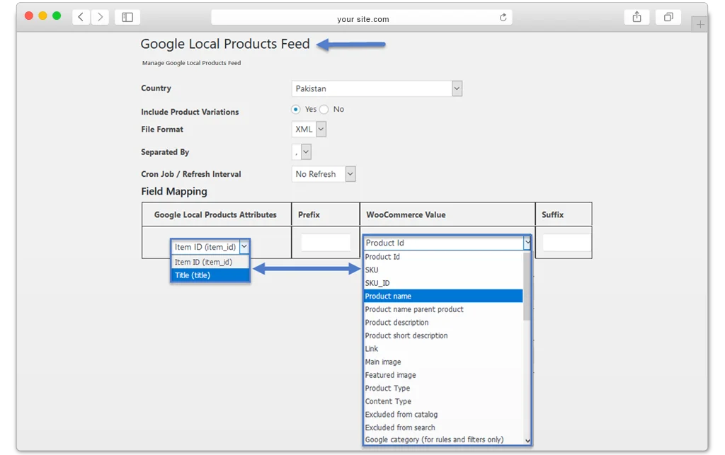Click the Item ID (item_id) attribute dropdown
Image resolution: width=725 pixels, height=455 pixels.
tap(210, 247)
